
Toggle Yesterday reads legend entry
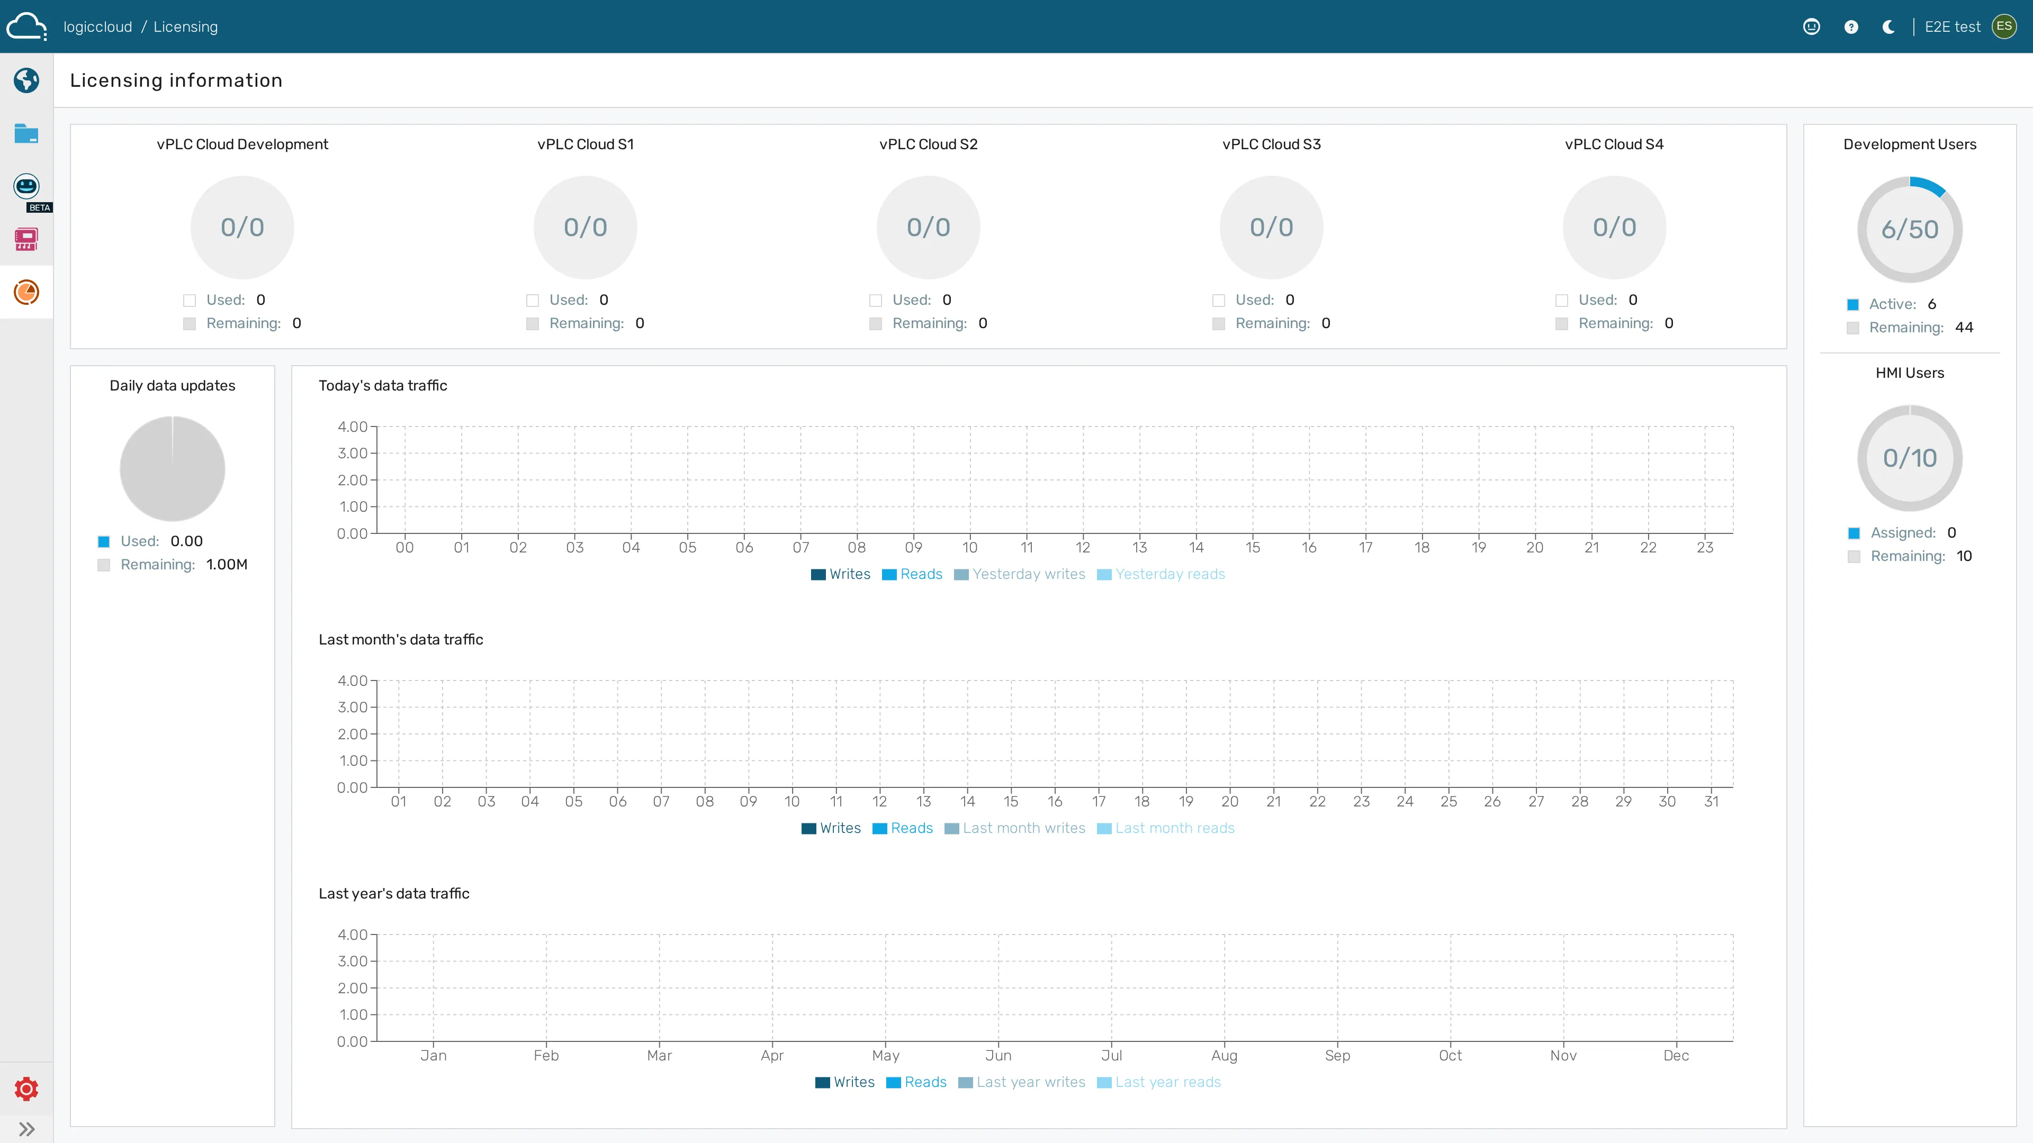(1161, 574)
